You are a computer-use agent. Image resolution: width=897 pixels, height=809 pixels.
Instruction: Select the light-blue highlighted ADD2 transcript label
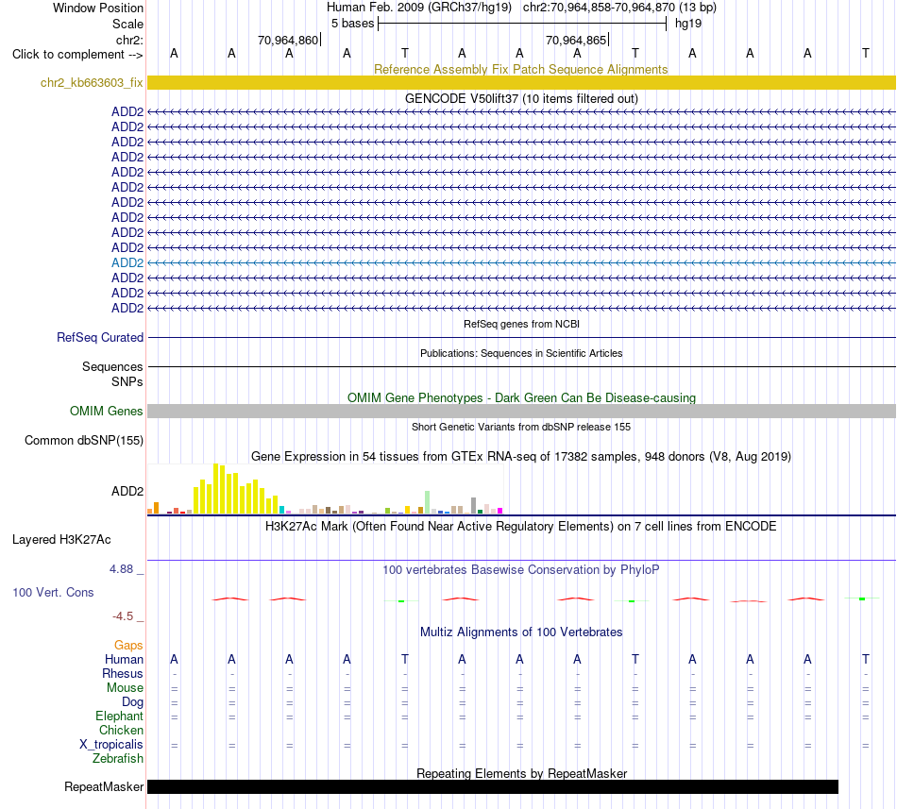click(127, 262)
